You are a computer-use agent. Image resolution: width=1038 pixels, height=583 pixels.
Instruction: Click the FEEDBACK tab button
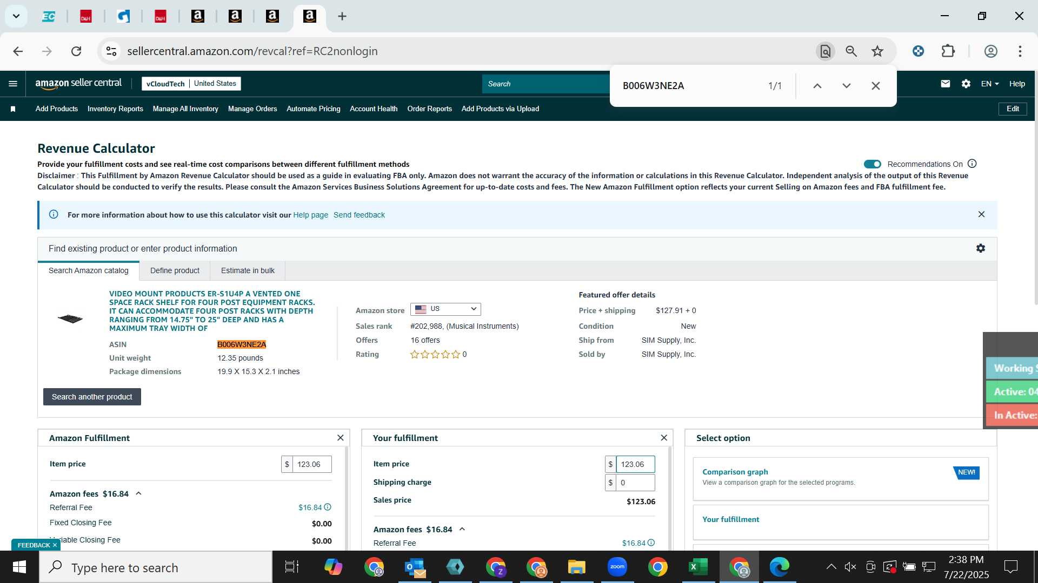[36, 545]
